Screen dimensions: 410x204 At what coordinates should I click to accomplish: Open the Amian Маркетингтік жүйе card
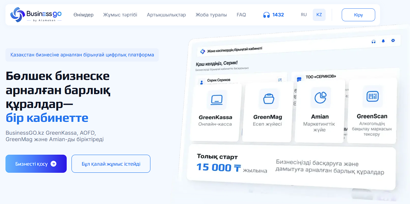point(320,111)
